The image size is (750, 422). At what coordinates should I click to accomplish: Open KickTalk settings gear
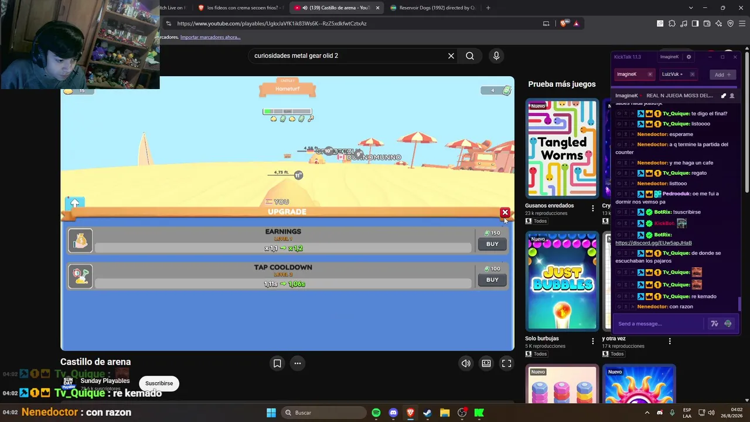click(x=689, y=57)
